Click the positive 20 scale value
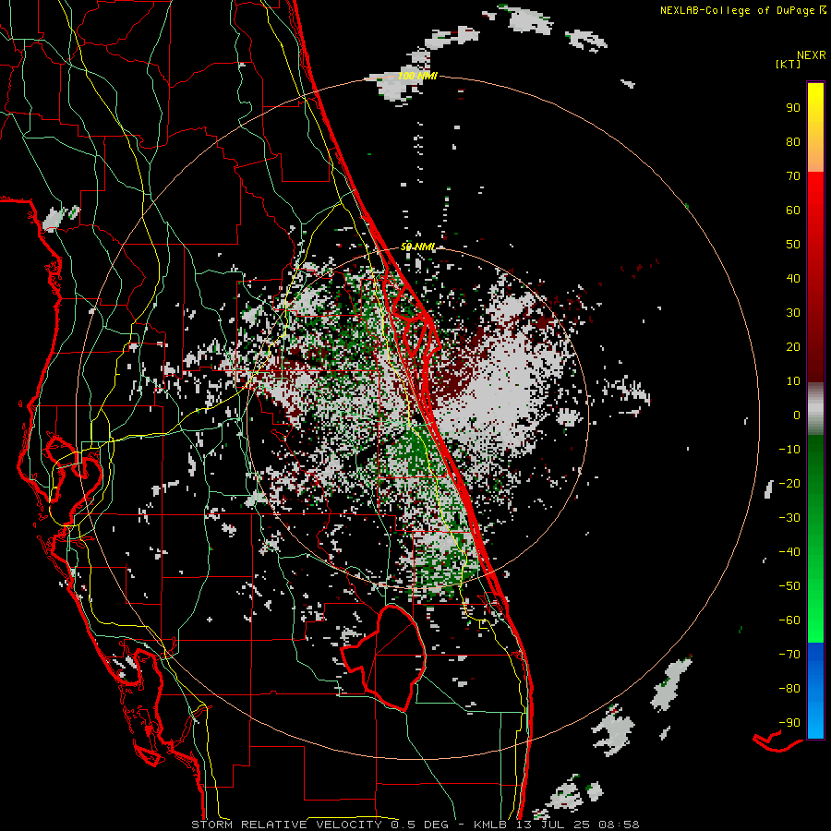 [x=793, y=347]
